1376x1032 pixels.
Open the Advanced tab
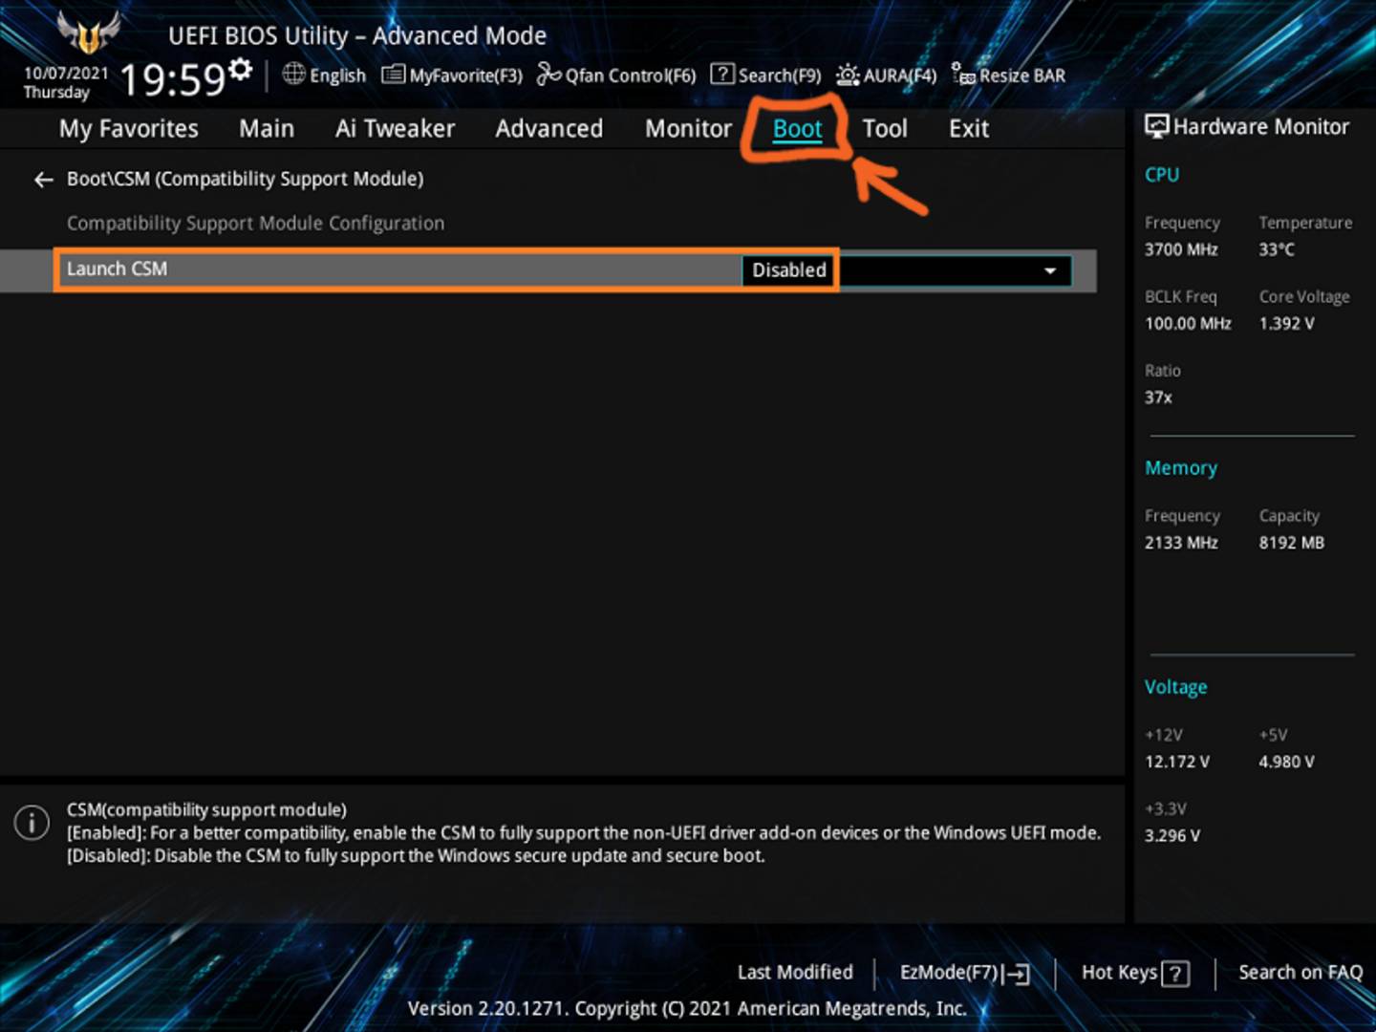[x=549, y=129]
